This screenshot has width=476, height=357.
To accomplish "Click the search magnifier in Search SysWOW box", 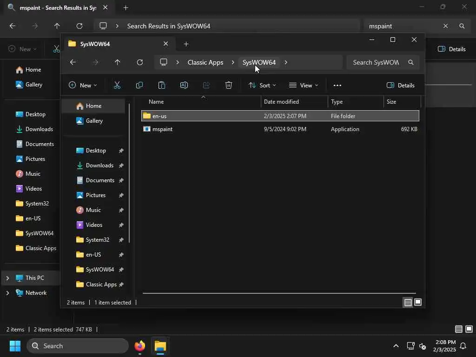I will pos(411,62).
